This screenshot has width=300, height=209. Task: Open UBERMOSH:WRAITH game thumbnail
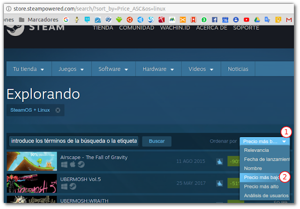point(32,199)
